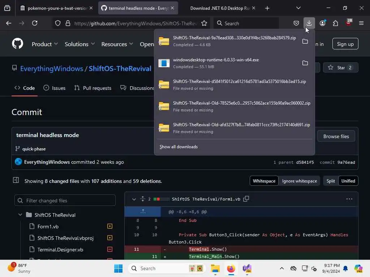The image size is (370, 277).
Task: Open the Firefox downloads panel button
Action: tap(309, 23)
